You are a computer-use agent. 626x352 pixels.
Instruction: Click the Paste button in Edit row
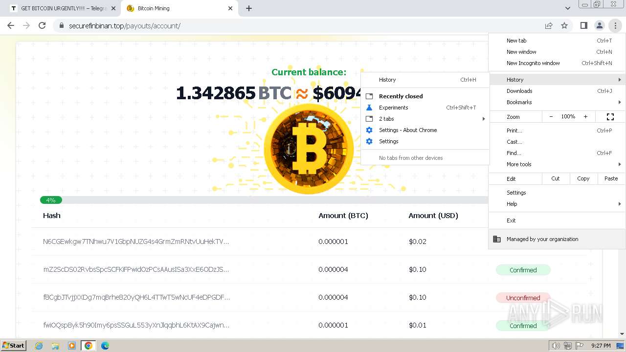[x=611, y=178]
